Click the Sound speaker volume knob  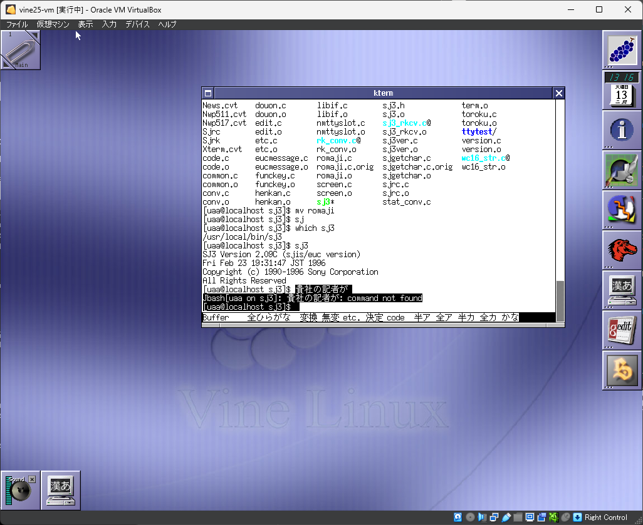point(21,492)
